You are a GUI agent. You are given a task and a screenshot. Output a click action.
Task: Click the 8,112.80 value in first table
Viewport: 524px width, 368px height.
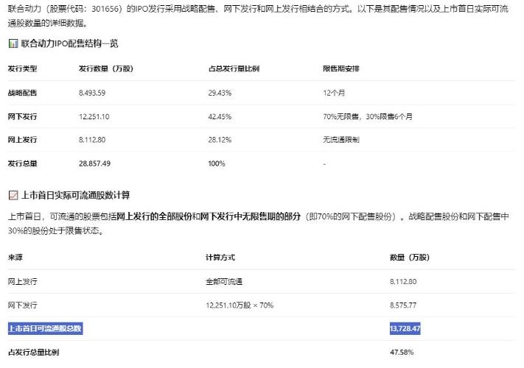click(x=92, y=140)
